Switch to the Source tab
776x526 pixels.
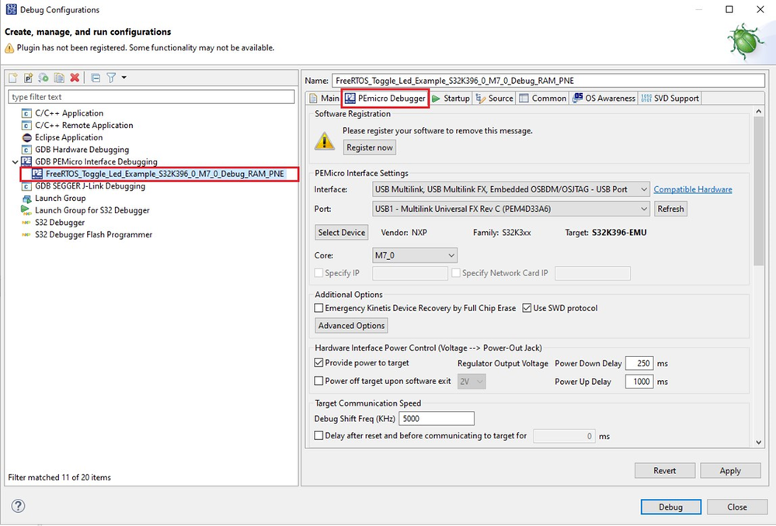pyautogui.click(x=494, y=99)
